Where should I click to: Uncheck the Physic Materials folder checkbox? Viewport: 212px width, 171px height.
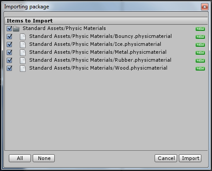pyautogui.click(x=9, y=29)
